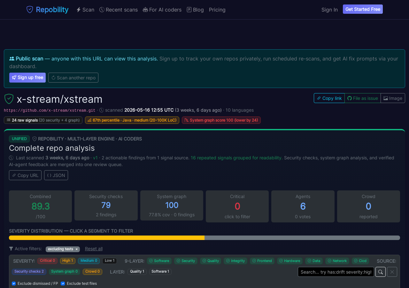This screenshot has width=409, height=288.
Task: Click the gray severity bar segment
Action: pyautogui.click(x=302, y=238)
